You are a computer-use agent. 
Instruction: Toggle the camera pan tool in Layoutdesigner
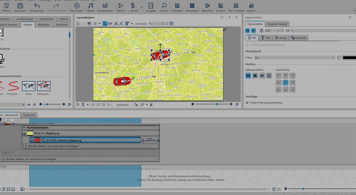[110, 24]
